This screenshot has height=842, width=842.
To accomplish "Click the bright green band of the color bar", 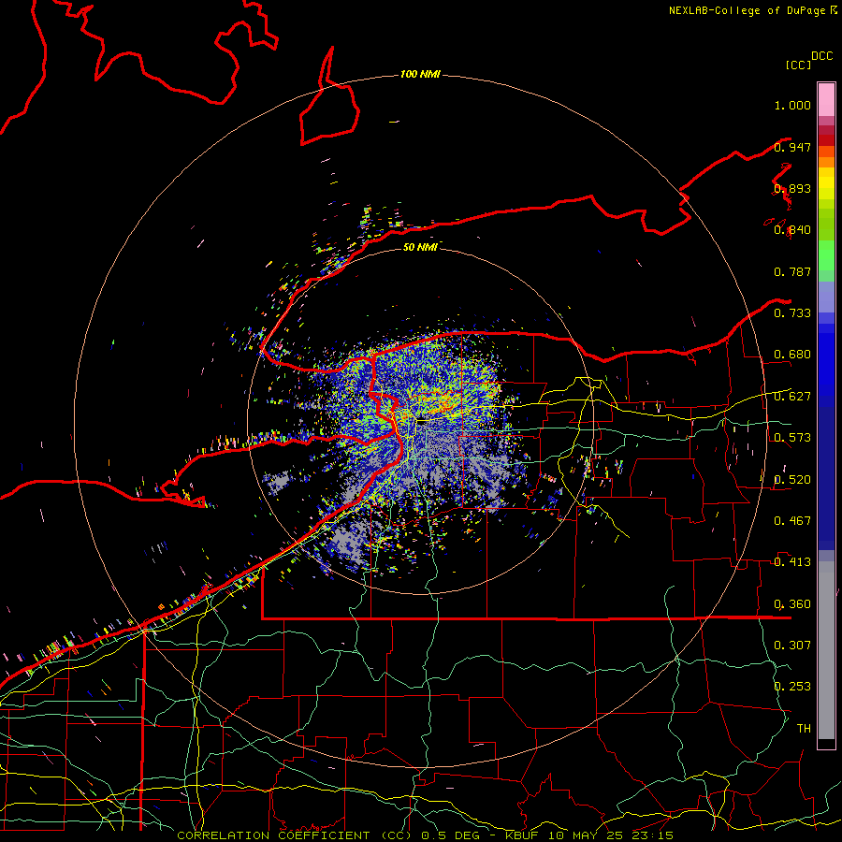I will [x=826, y=255].
